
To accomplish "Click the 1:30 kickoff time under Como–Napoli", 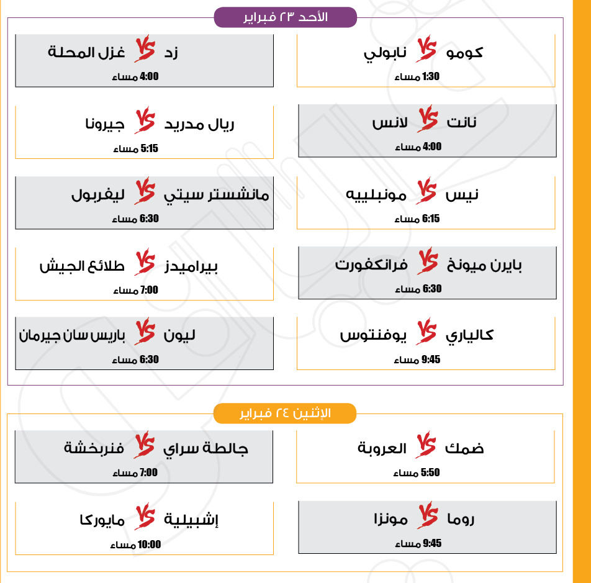I will (431, 76).
